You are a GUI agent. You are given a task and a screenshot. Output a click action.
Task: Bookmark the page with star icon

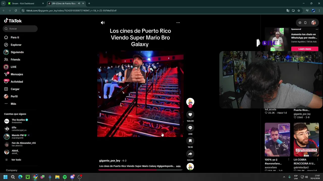point(299,11)
